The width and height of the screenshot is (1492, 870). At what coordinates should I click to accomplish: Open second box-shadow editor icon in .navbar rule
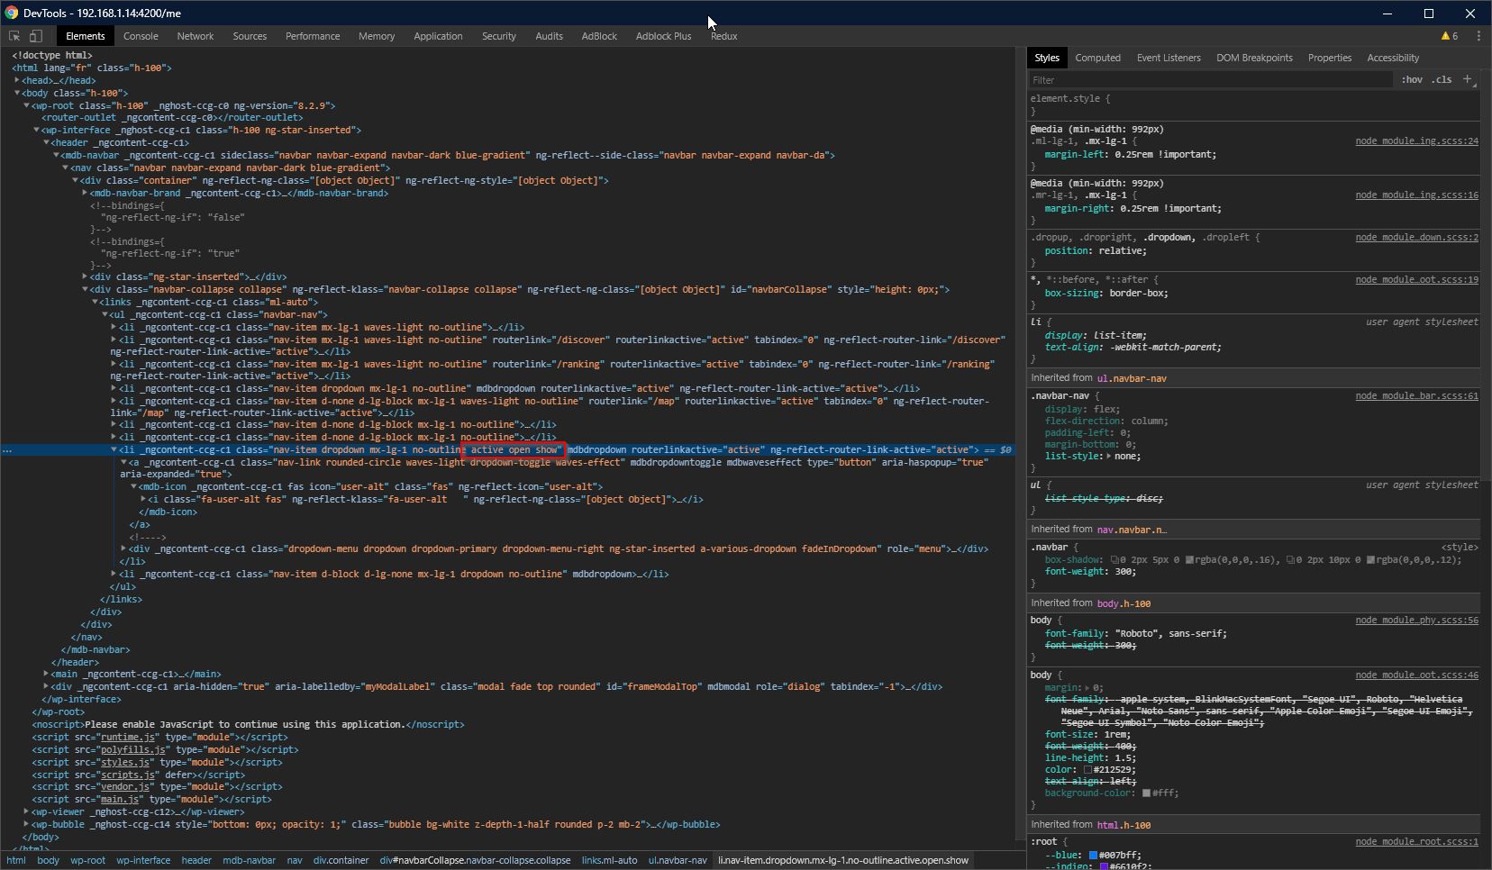pos(1292,560)
